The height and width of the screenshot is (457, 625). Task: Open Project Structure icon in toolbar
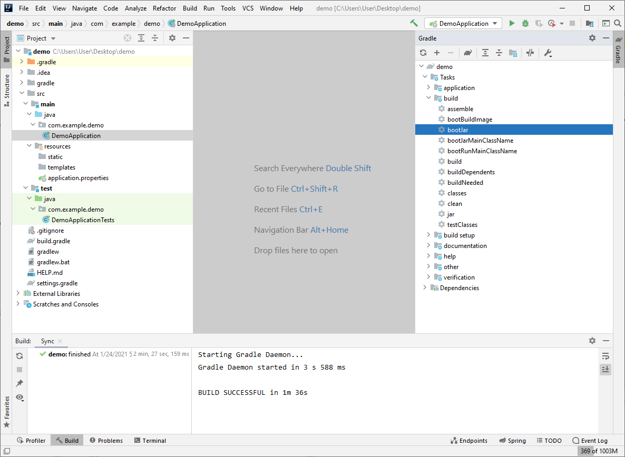[590, 24]
